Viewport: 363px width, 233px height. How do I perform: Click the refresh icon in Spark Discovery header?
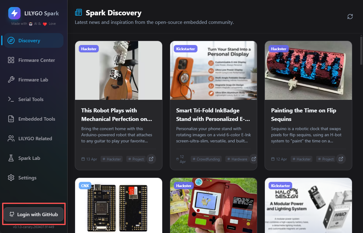[x=350, y=17]
